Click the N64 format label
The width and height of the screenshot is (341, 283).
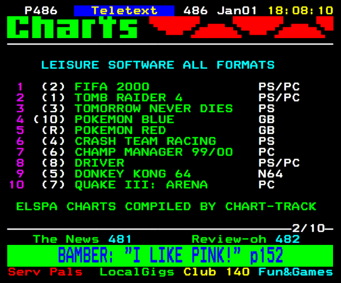(271, 174)
